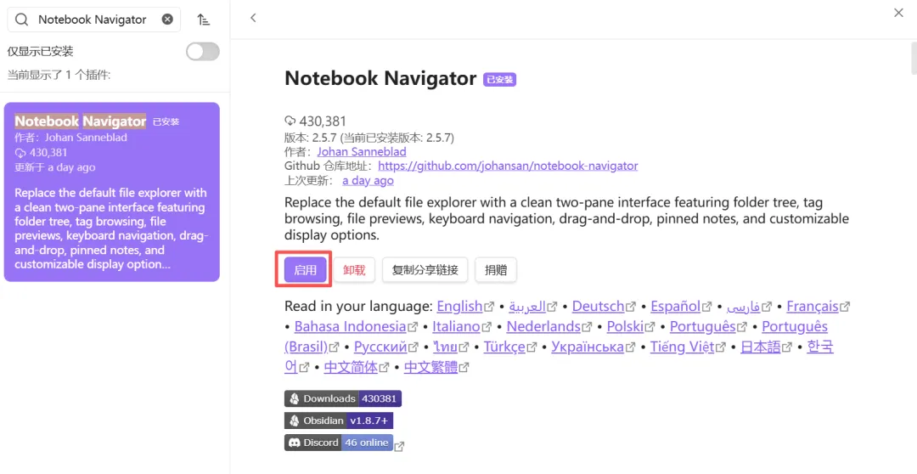917x474 pixels.
Task: Click the page vertical scrollbar thumb
Action: (x=913, y=59)
